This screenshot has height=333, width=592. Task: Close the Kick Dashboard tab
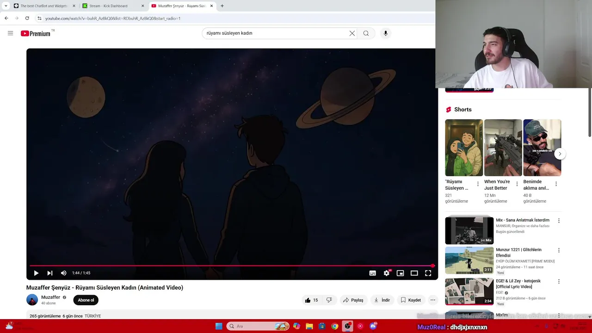point(142,6)
